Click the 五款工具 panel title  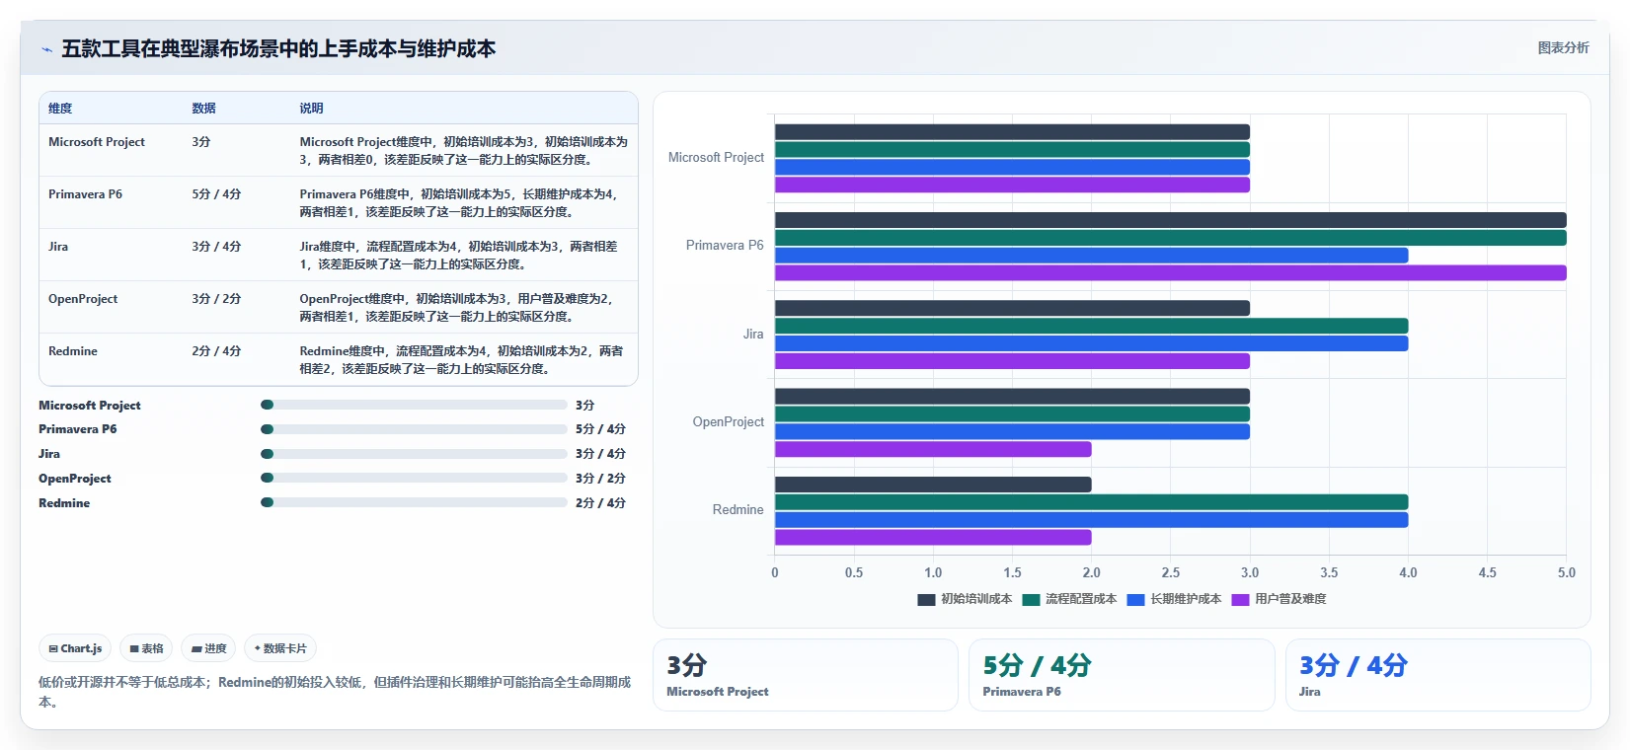pos(278,49)
